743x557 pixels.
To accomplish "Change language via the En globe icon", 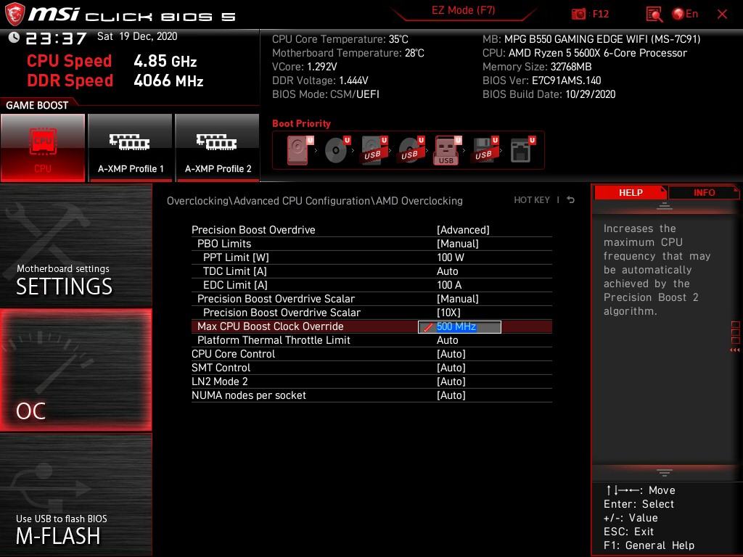I will (x=685, y=14).
